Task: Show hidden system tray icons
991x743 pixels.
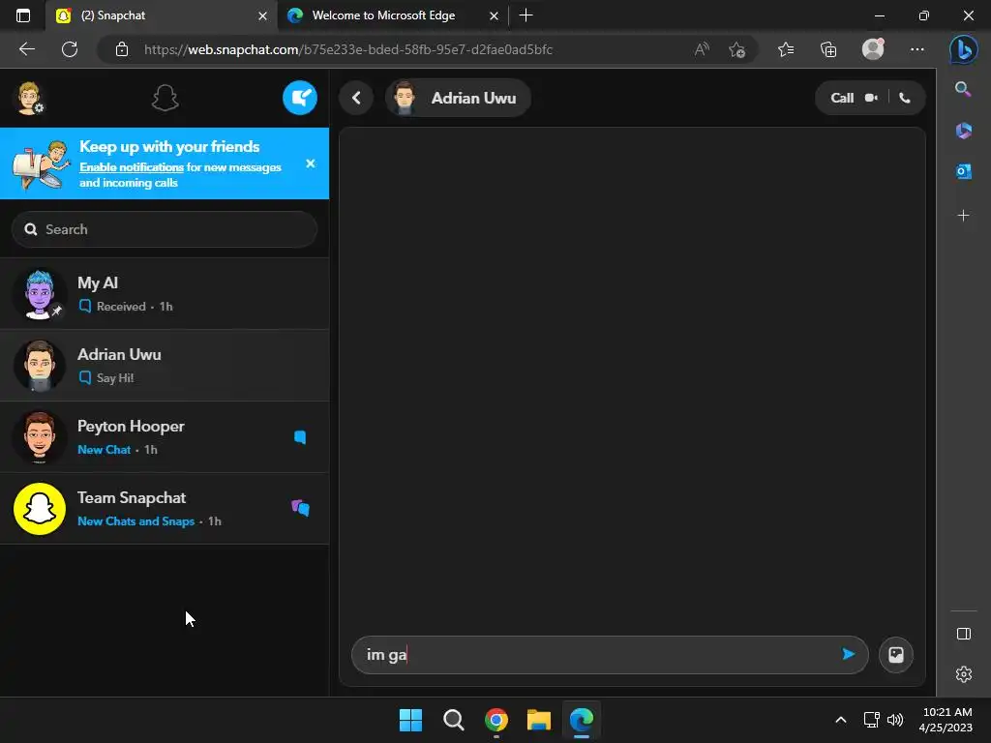Action: (x=841, y=720)
